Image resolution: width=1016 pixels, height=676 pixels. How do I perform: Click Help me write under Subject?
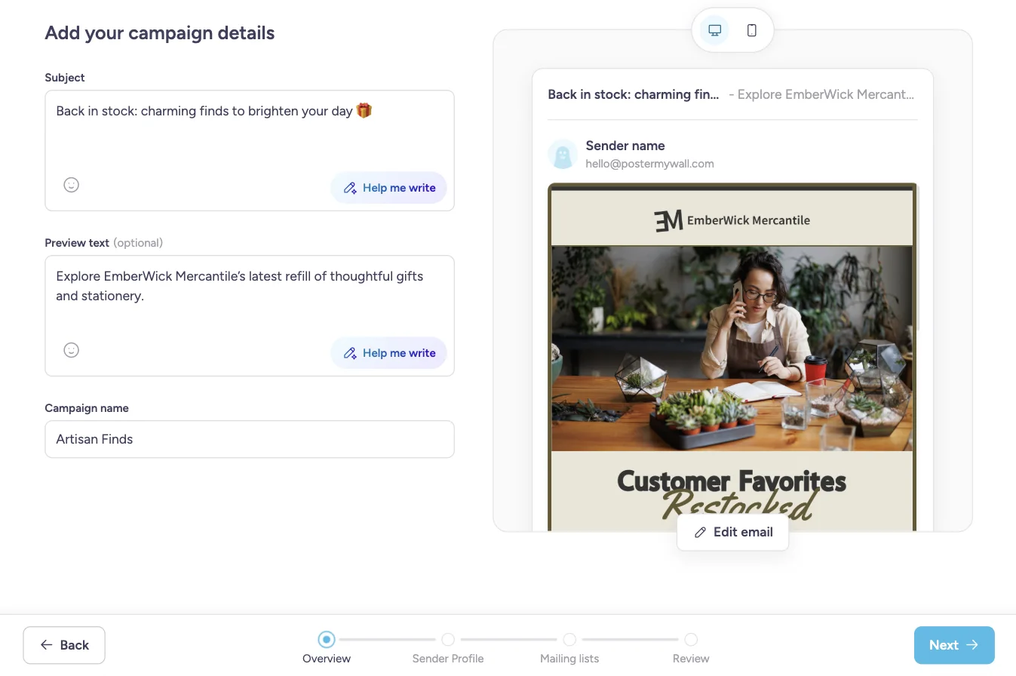389,188
